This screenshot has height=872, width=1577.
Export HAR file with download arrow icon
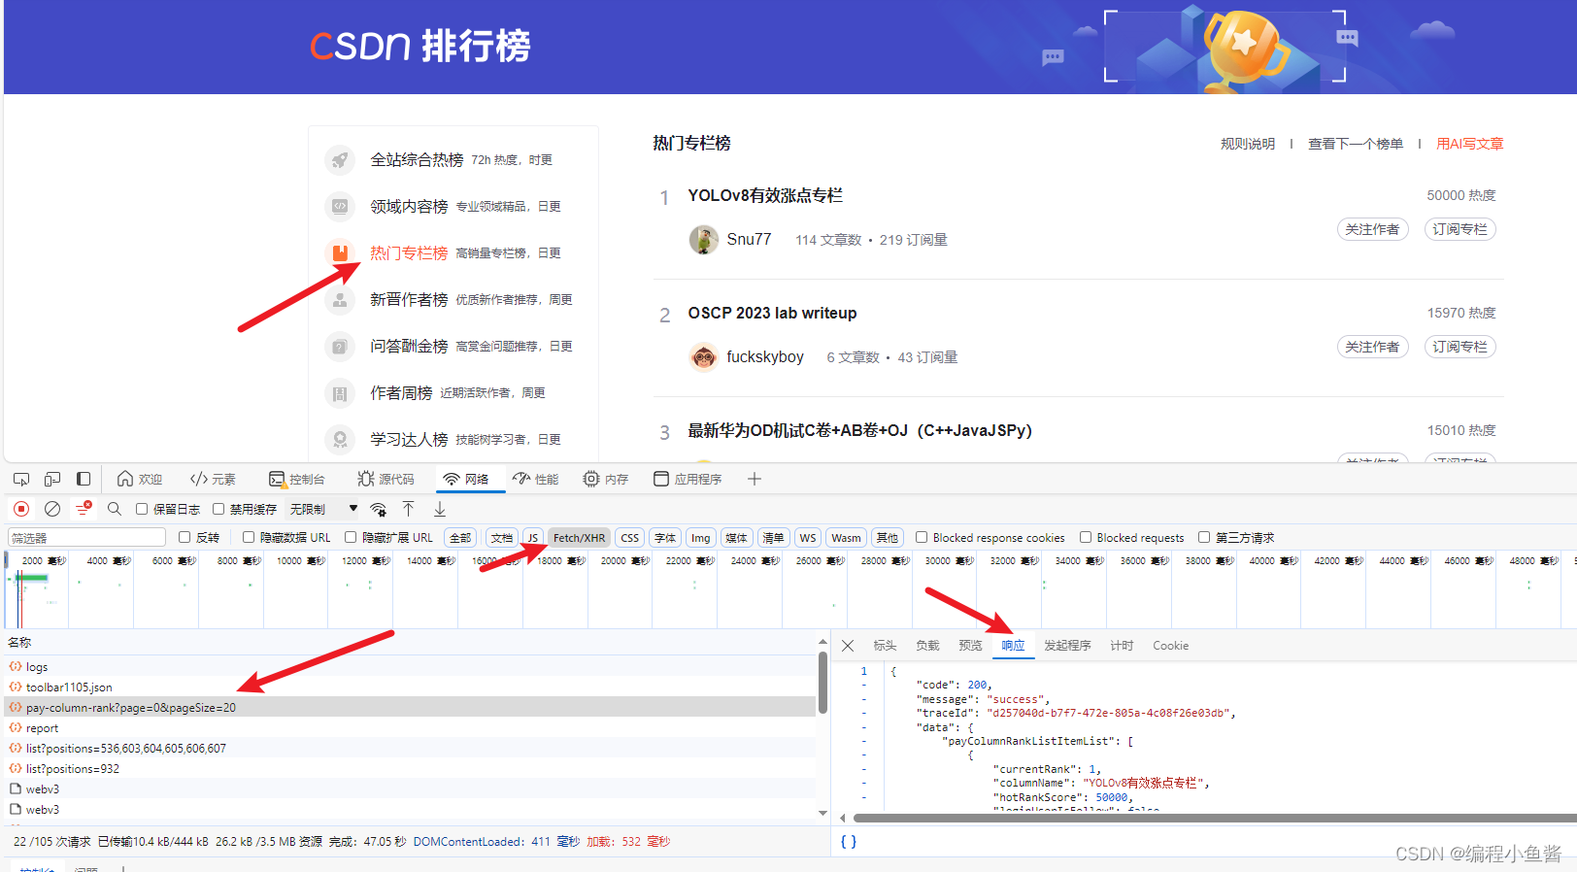coord(440,509)
